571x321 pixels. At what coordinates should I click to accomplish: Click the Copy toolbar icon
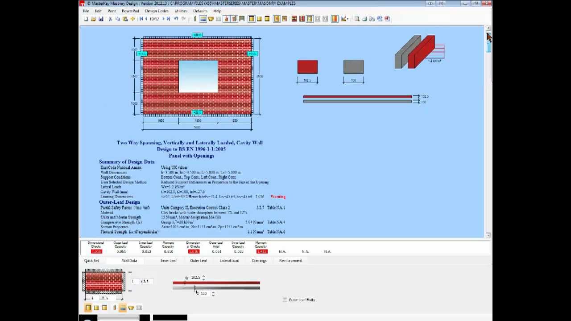coord(117,19)
